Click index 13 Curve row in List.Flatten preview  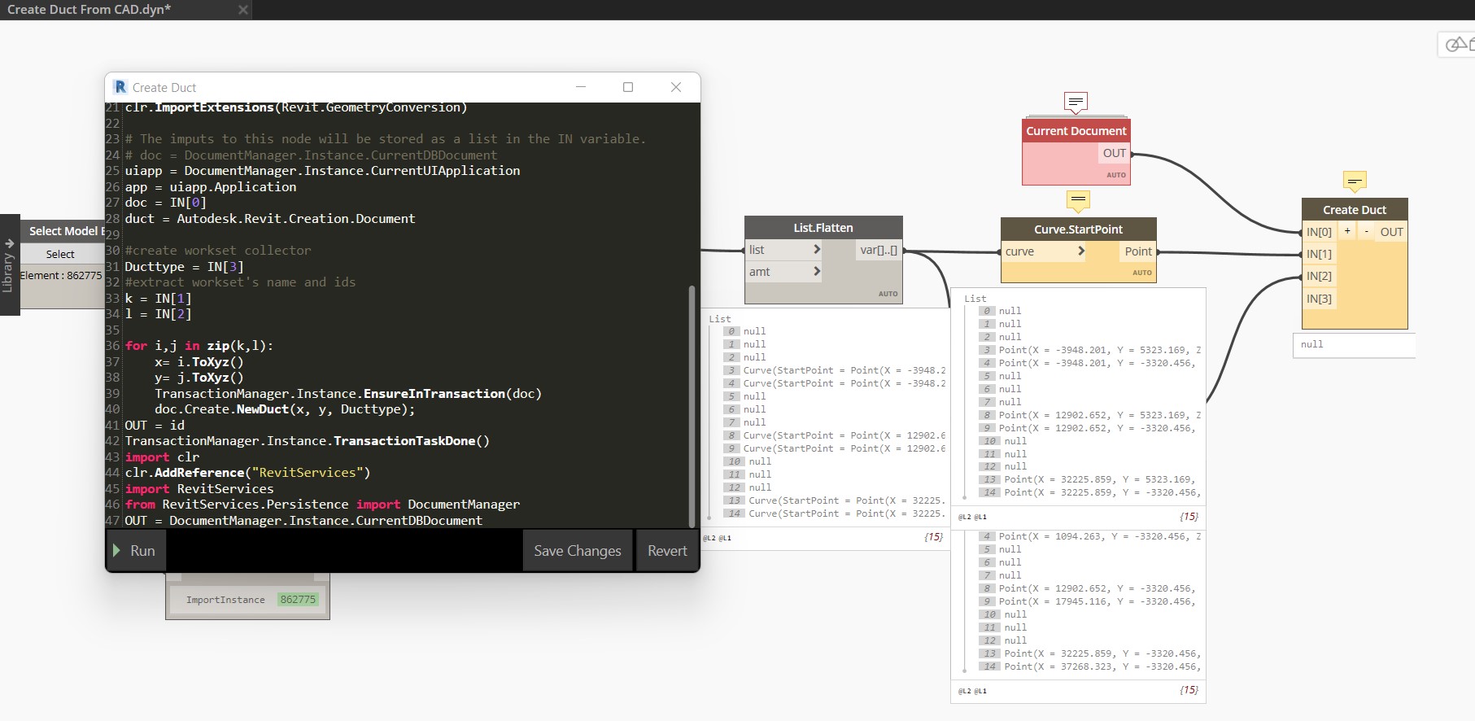click(x=835, y=500)
